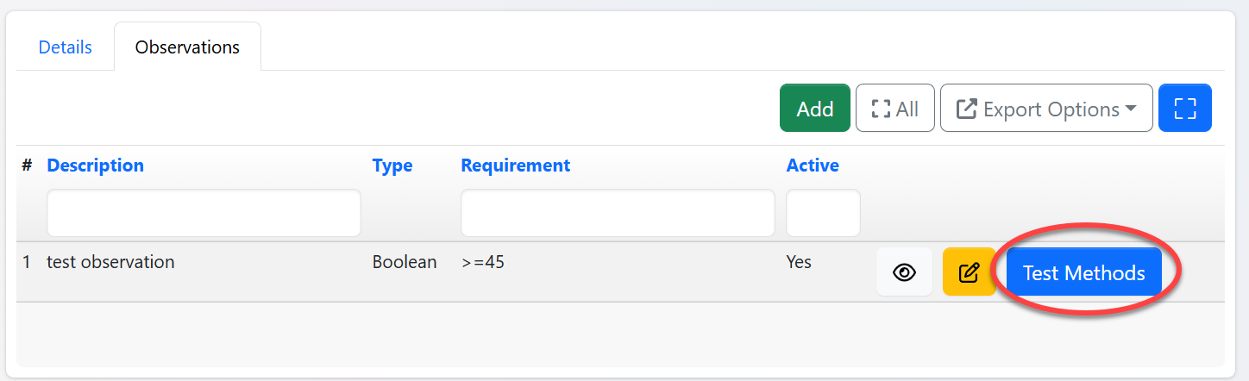Image resolution: width=1249 pixels, height=381 pixels.
Task: Sort by Active column header
Action: click(812, 166)
